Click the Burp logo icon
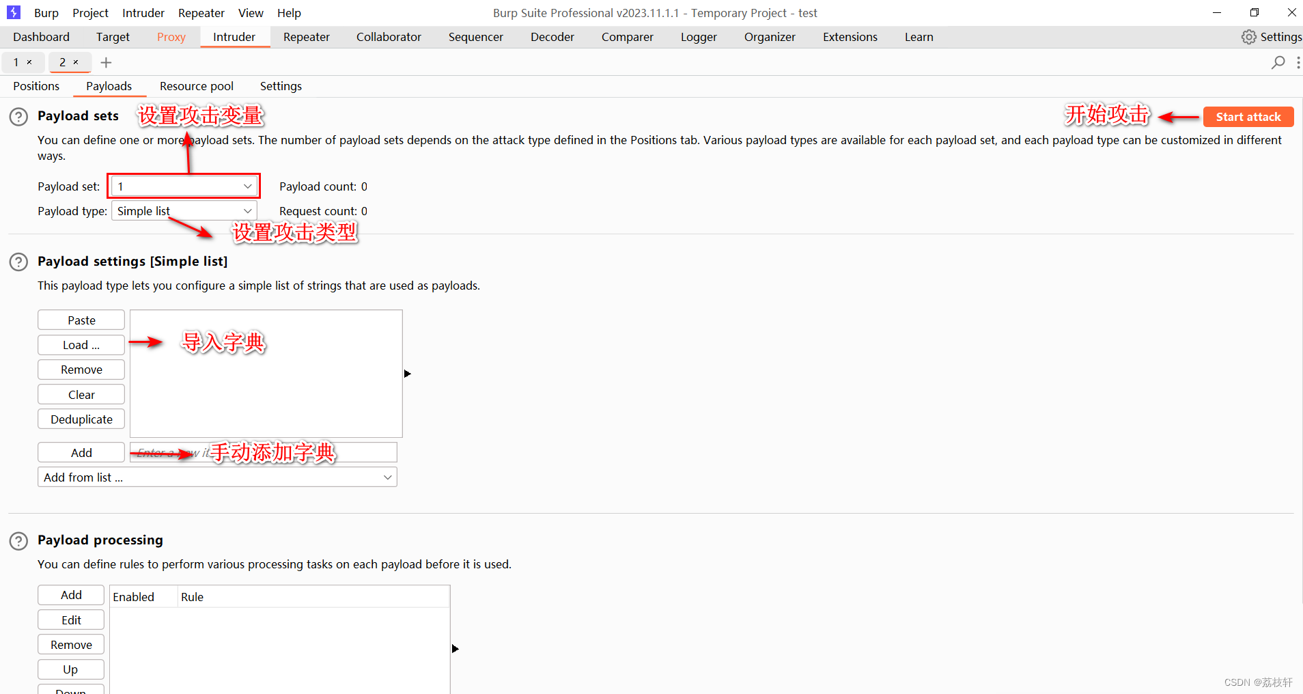This screenshot has height=694, width=1303. (x=14, y=12)
